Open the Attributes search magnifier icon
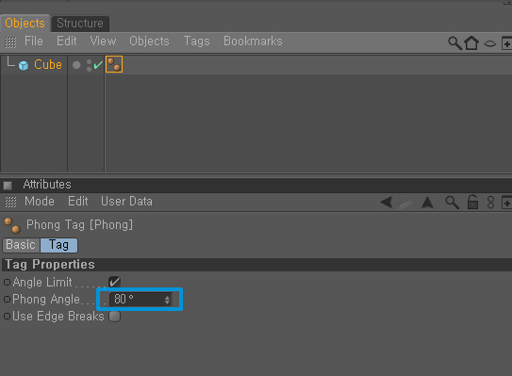This screenshot has width=512, height=376. coord(453,203)
